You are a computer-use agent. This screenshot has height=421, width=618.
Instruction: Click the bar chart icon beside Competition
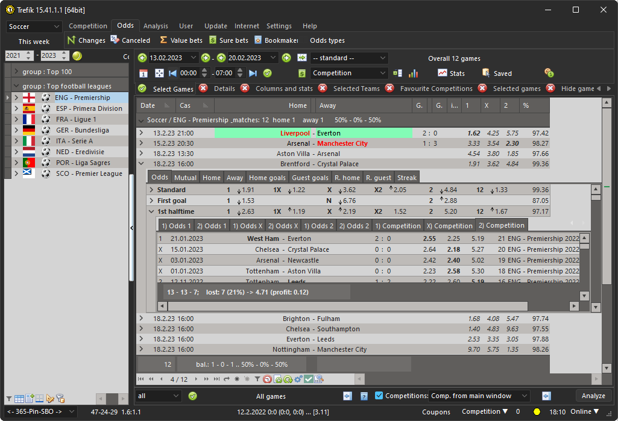coord(413,73)
